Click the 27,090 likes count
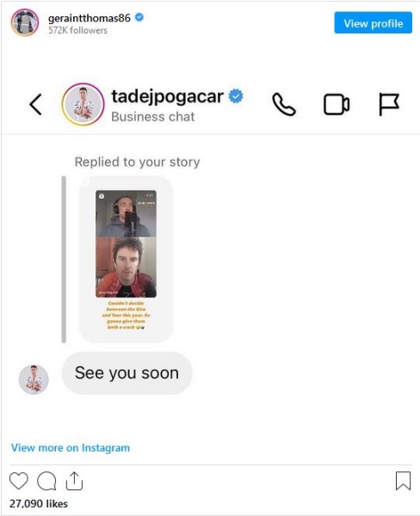 (39, 503)
